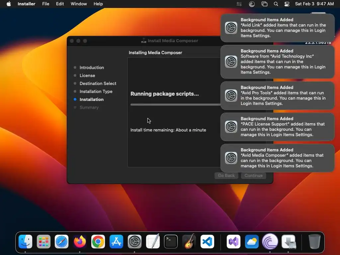Screen dimensions: 340x255
Task: Click the window-mirroring menu bar icon
Action: click(264, 4)
